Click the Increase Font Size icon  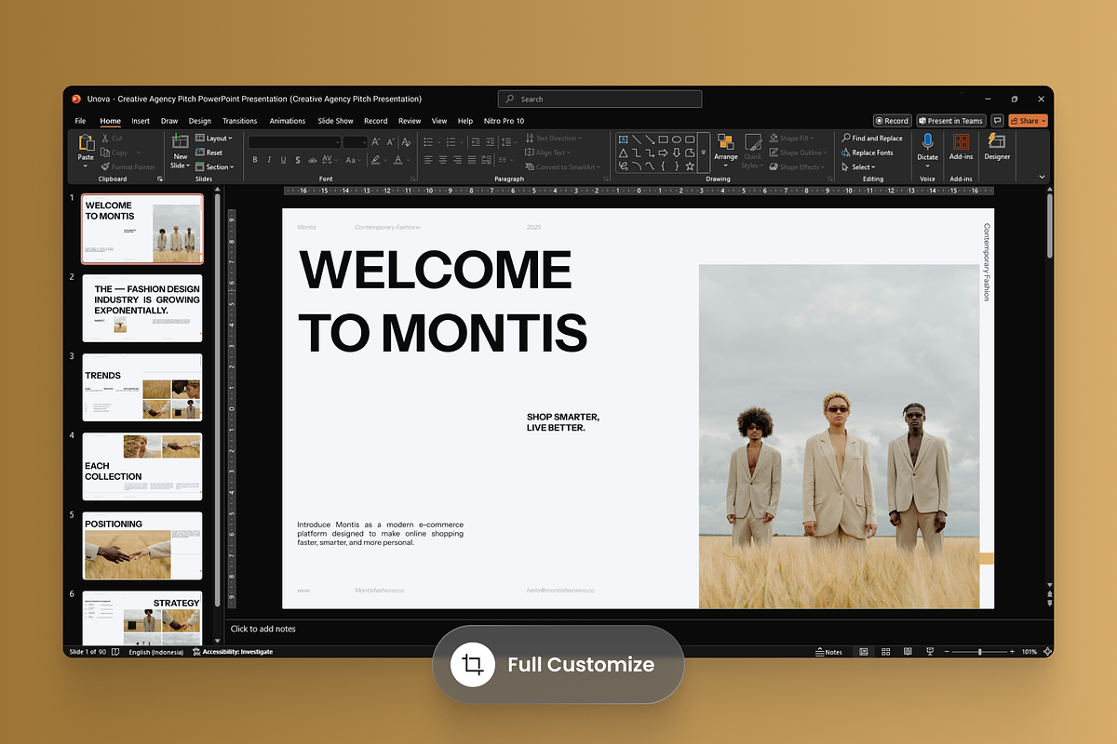376,141
